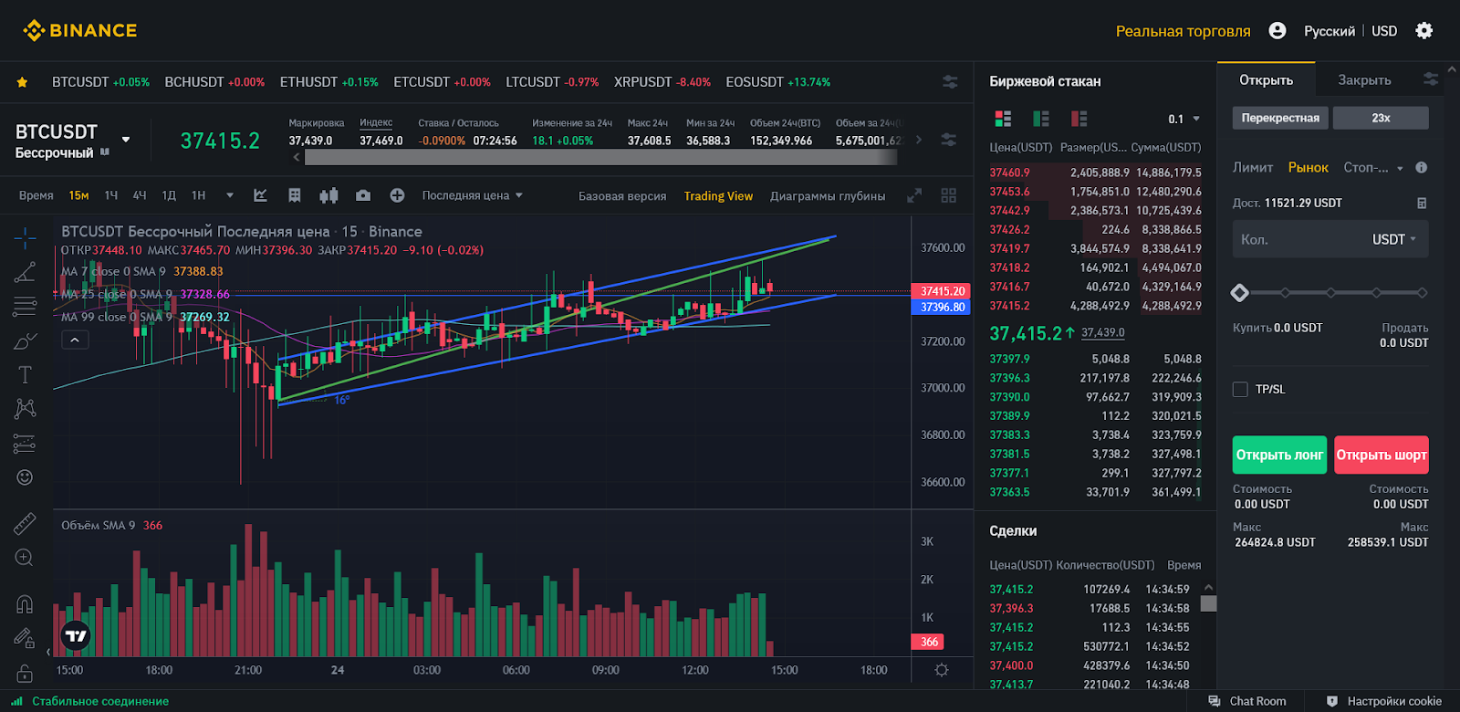Click the plus add icon in chart toolbar
The image size is (1460, 712).
397,195
